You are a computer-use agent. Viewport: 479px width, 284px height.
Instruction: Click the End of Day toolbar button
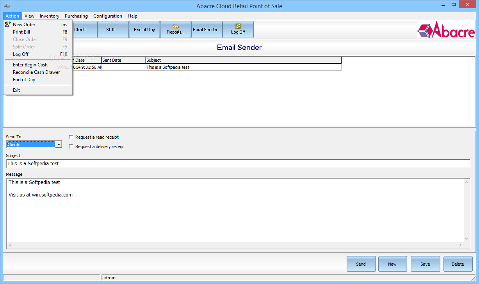[144, 29]
